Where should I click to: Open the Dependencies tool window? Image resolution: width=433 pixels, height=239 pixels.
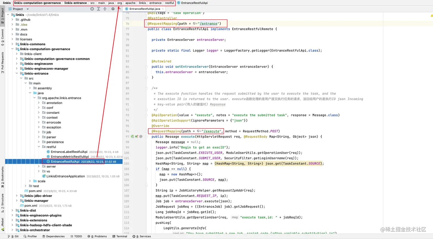click(53, 236)
